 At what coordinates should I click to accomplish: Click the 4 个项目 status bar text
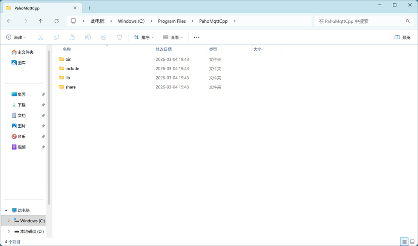pos(12,242)
